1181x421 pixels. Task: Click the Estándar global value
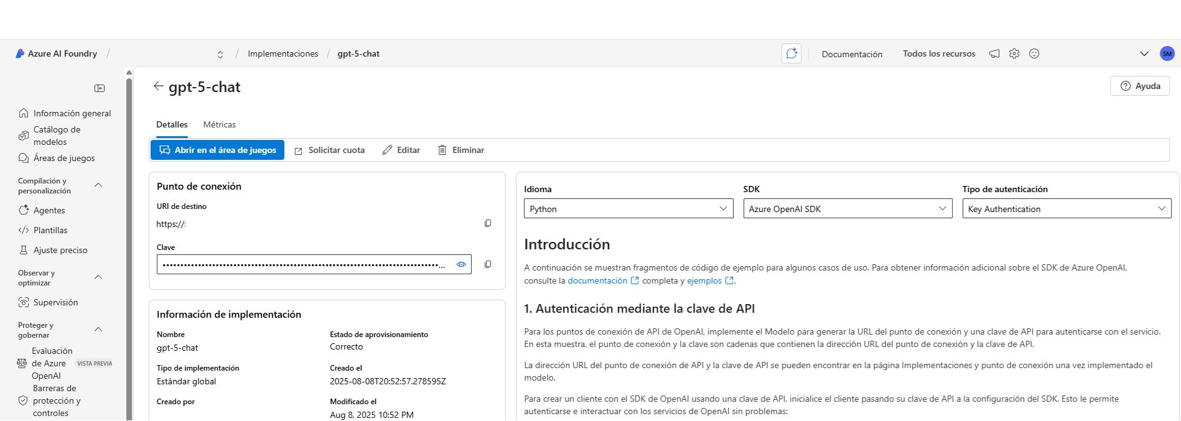point(186,381)
